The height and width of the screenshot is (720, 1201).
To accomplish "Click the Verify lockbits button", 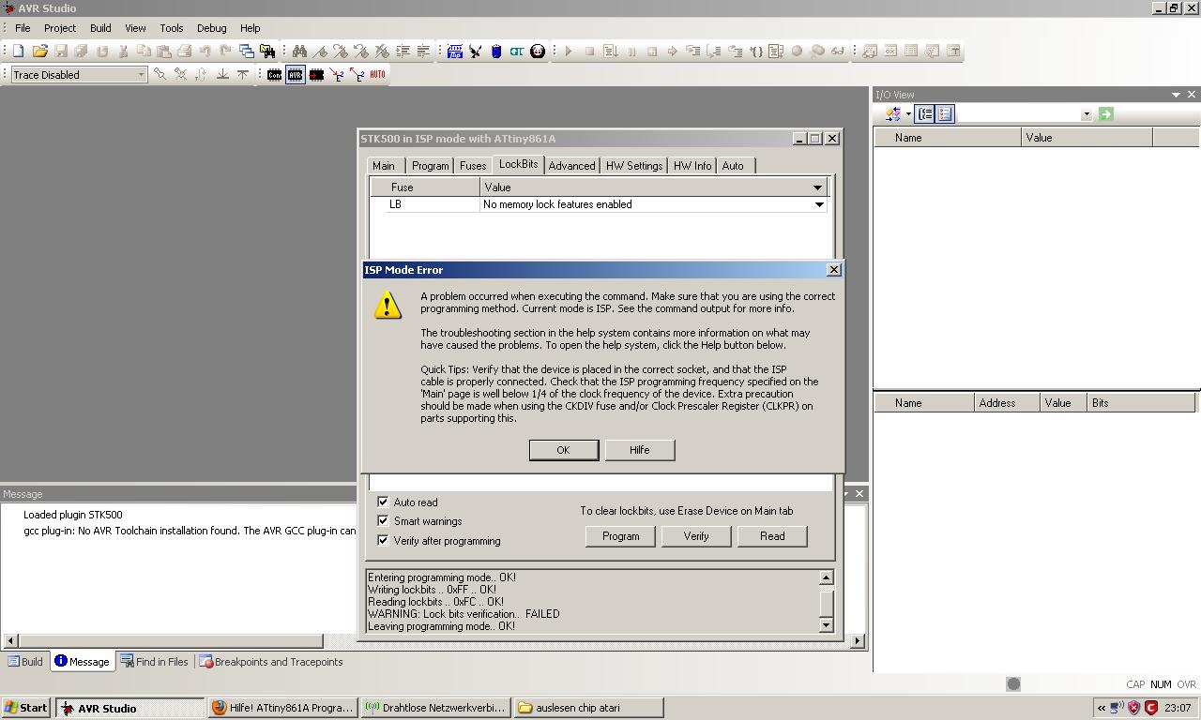I will [x=696, y=536].
